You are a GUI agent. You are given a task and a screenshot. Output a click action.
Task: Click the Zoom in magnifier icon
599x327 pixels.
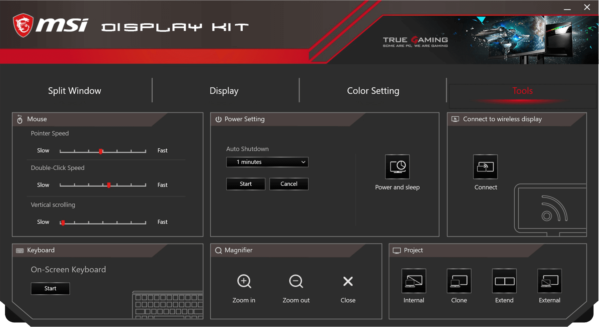tap(244, 281)
